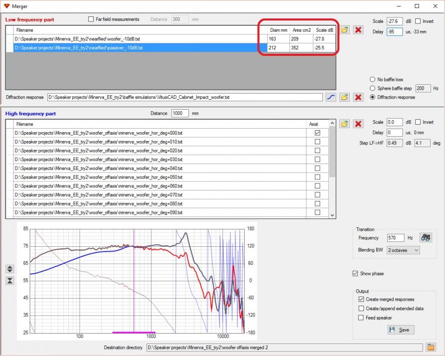This screenshot has width=445, height=356.
Task: Click the Scale dB column header
Action: (x=324, y=30)
